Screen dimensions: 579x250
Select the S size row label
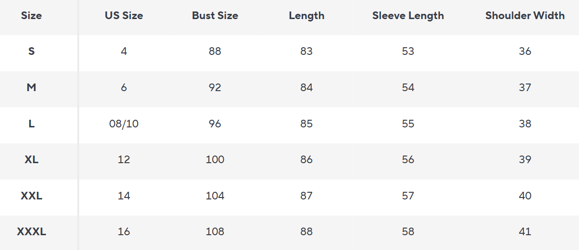32,52
